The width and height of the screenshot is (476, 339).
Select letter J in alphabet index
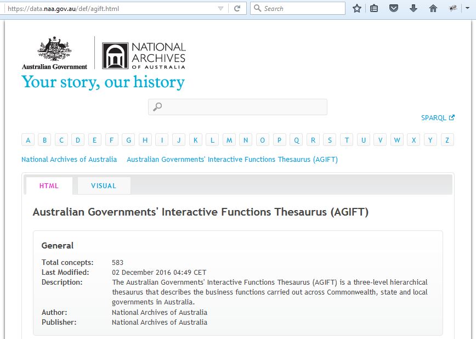179,140
